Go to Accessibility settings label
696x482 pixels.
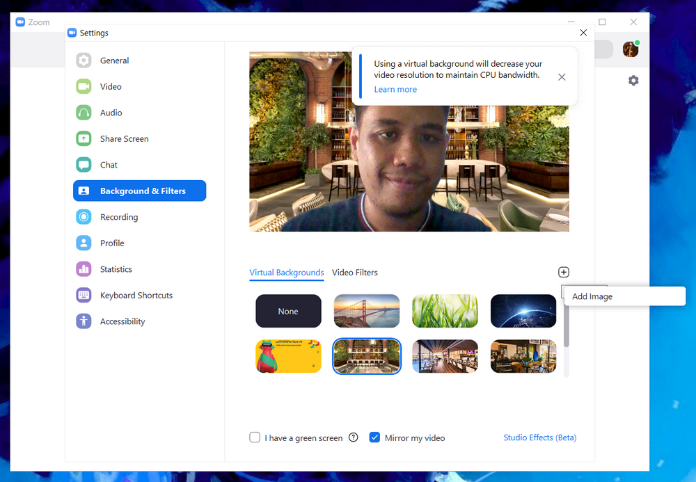[x=122, y=321]
